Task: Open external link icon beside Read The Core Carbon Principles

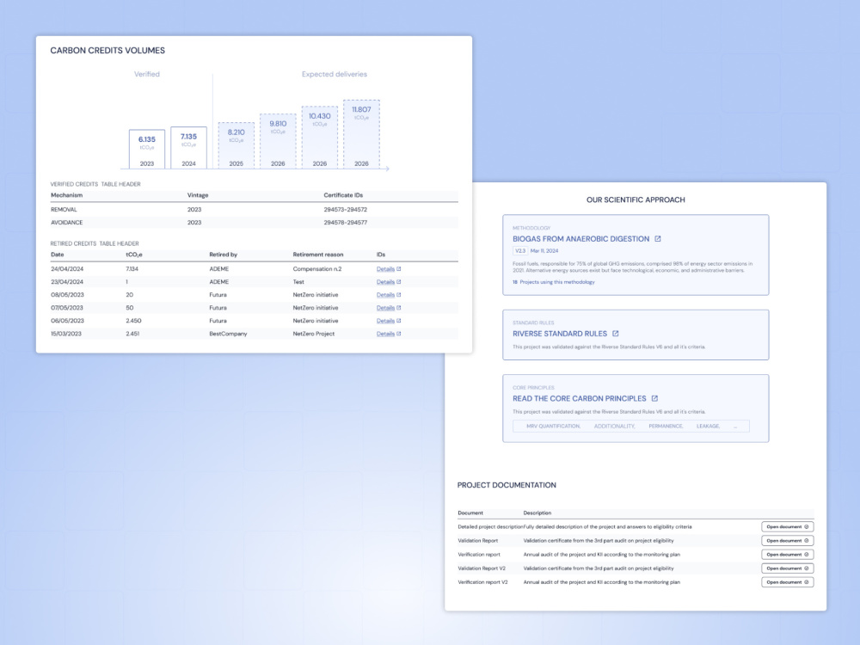Action: 654,398
